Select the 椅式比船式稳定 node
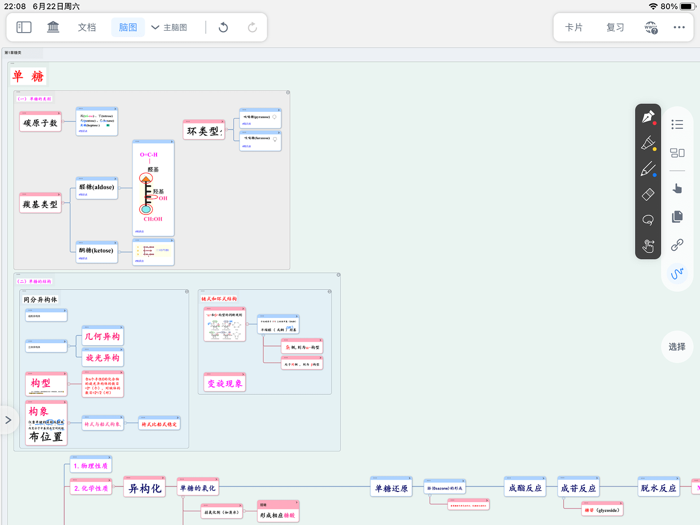 [159, 423]
